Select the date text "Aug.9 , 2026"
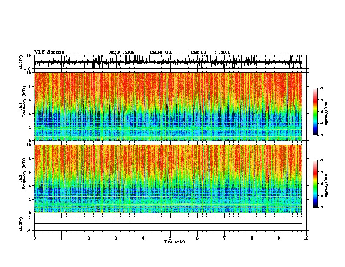 pyautogui.click(x=122, y=52)
